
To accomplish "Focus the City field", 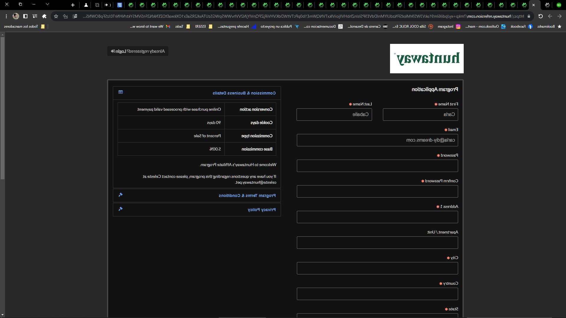I will tap(377, 268).
